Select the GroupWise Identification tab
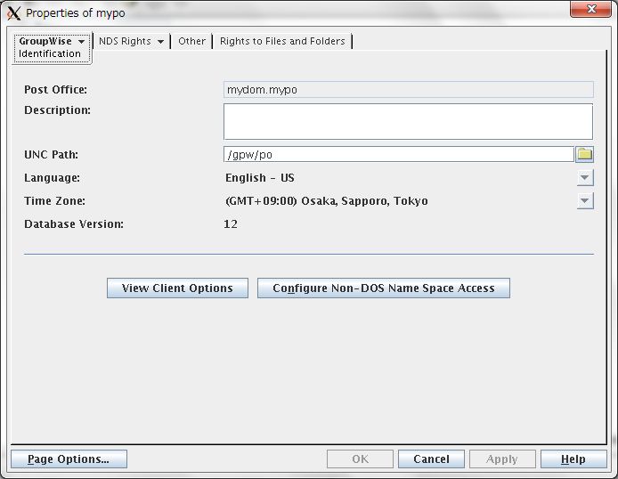Viewport: 618px width, 479px height. (x=52, y=48)
